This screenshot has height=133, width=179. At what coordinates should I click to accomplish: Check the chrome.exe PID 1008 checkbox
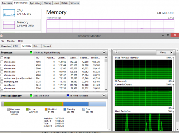2,62
